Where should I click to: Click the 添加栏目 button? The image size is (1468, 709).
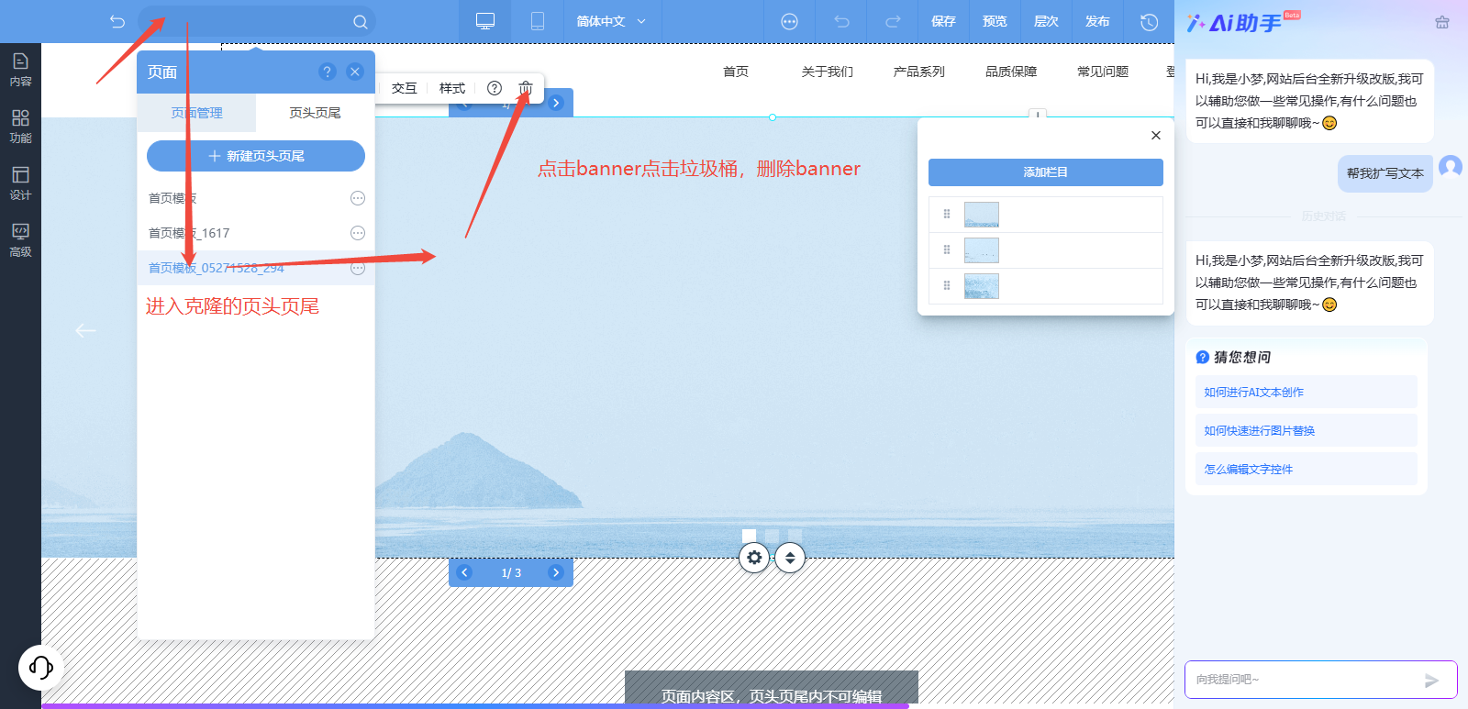[1046, 172]
